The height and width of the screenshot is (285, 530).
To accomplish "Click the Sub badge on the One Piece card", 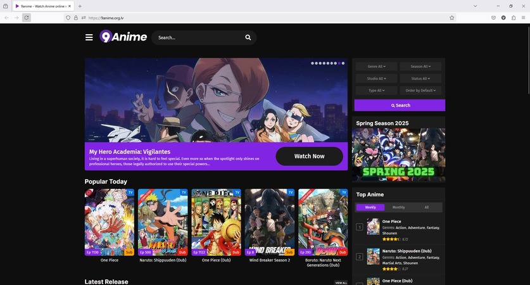I will 129,252.
